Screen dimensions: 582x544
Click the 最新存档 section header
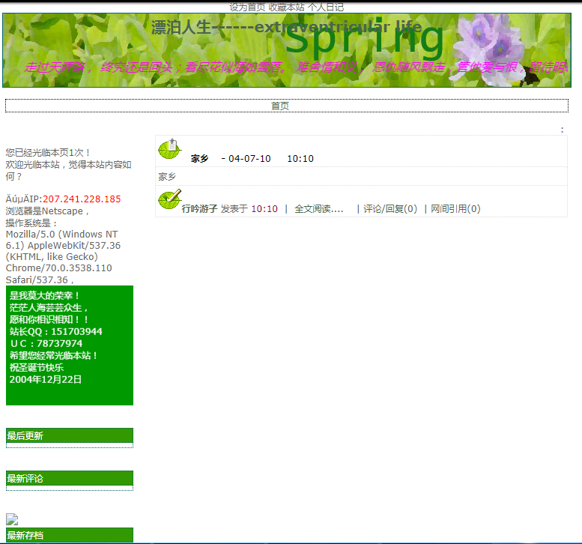pos(70,535)
